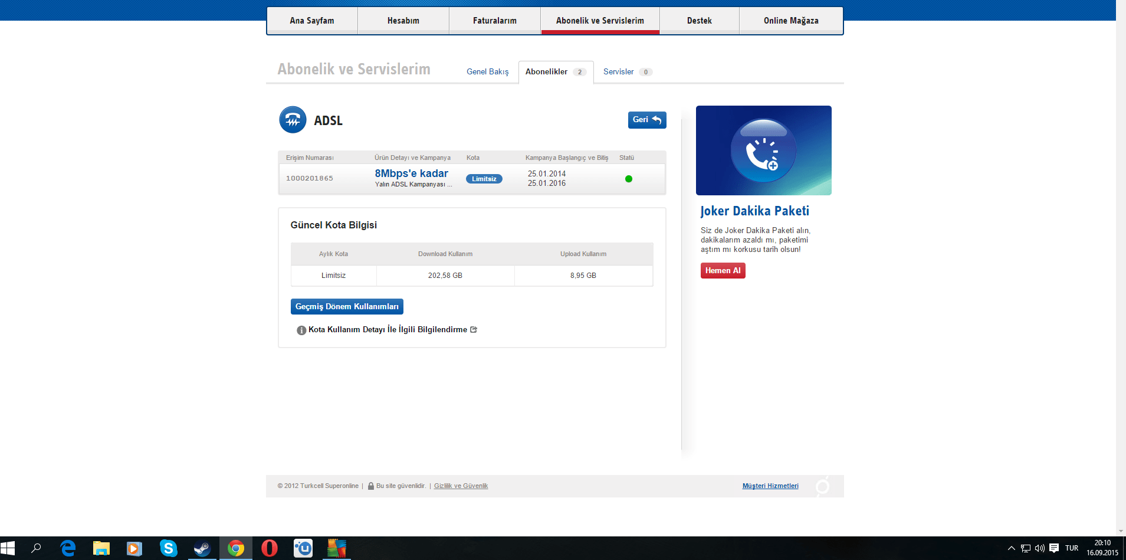Switch to the Genel Bakış tab
Image resolution: width=1126 pixels, height=560 pixels.
coord(487,71)
